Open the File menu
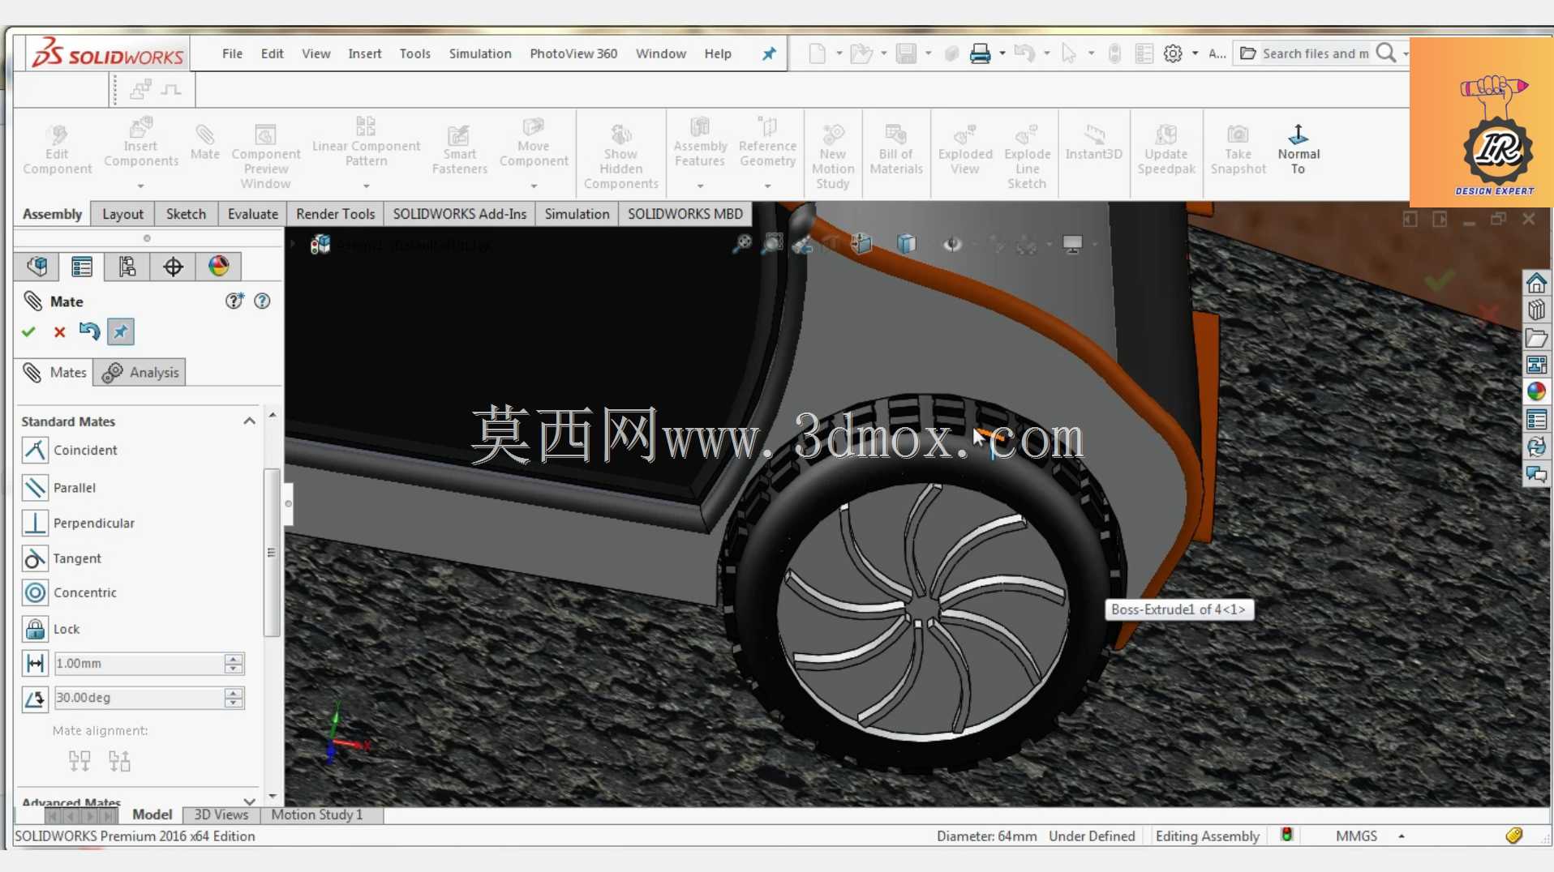 pyautogui.click(x=232, y=53)
